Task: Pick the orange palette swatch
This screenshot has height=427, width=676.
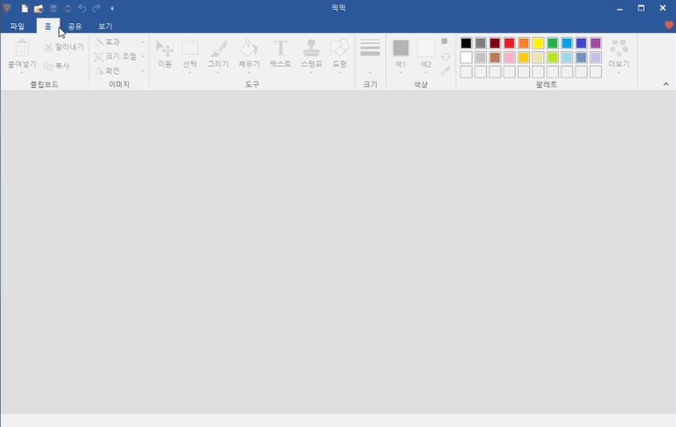Action: [x=524, y=43]
